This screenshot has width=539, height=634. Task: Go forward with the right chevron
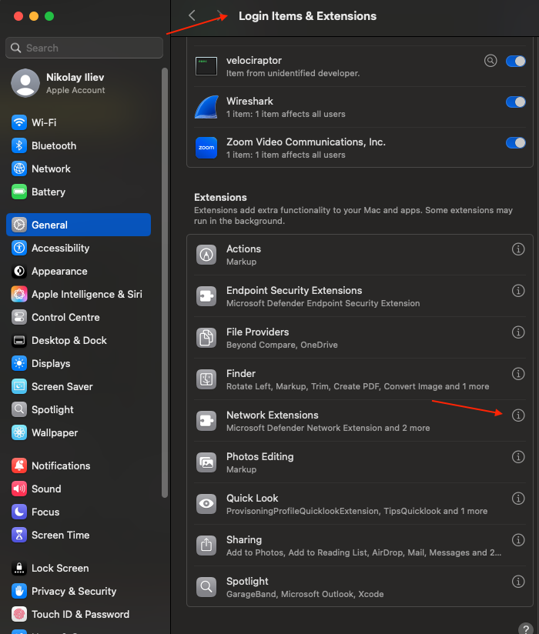221,15
